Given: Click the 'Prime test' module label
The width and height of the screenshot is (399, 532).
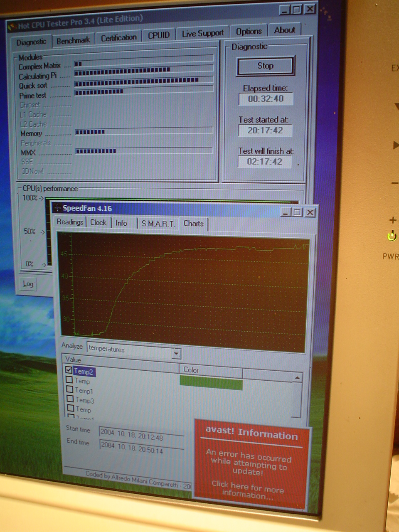Looking at the screenshot, I should click(x=33, y=95).
